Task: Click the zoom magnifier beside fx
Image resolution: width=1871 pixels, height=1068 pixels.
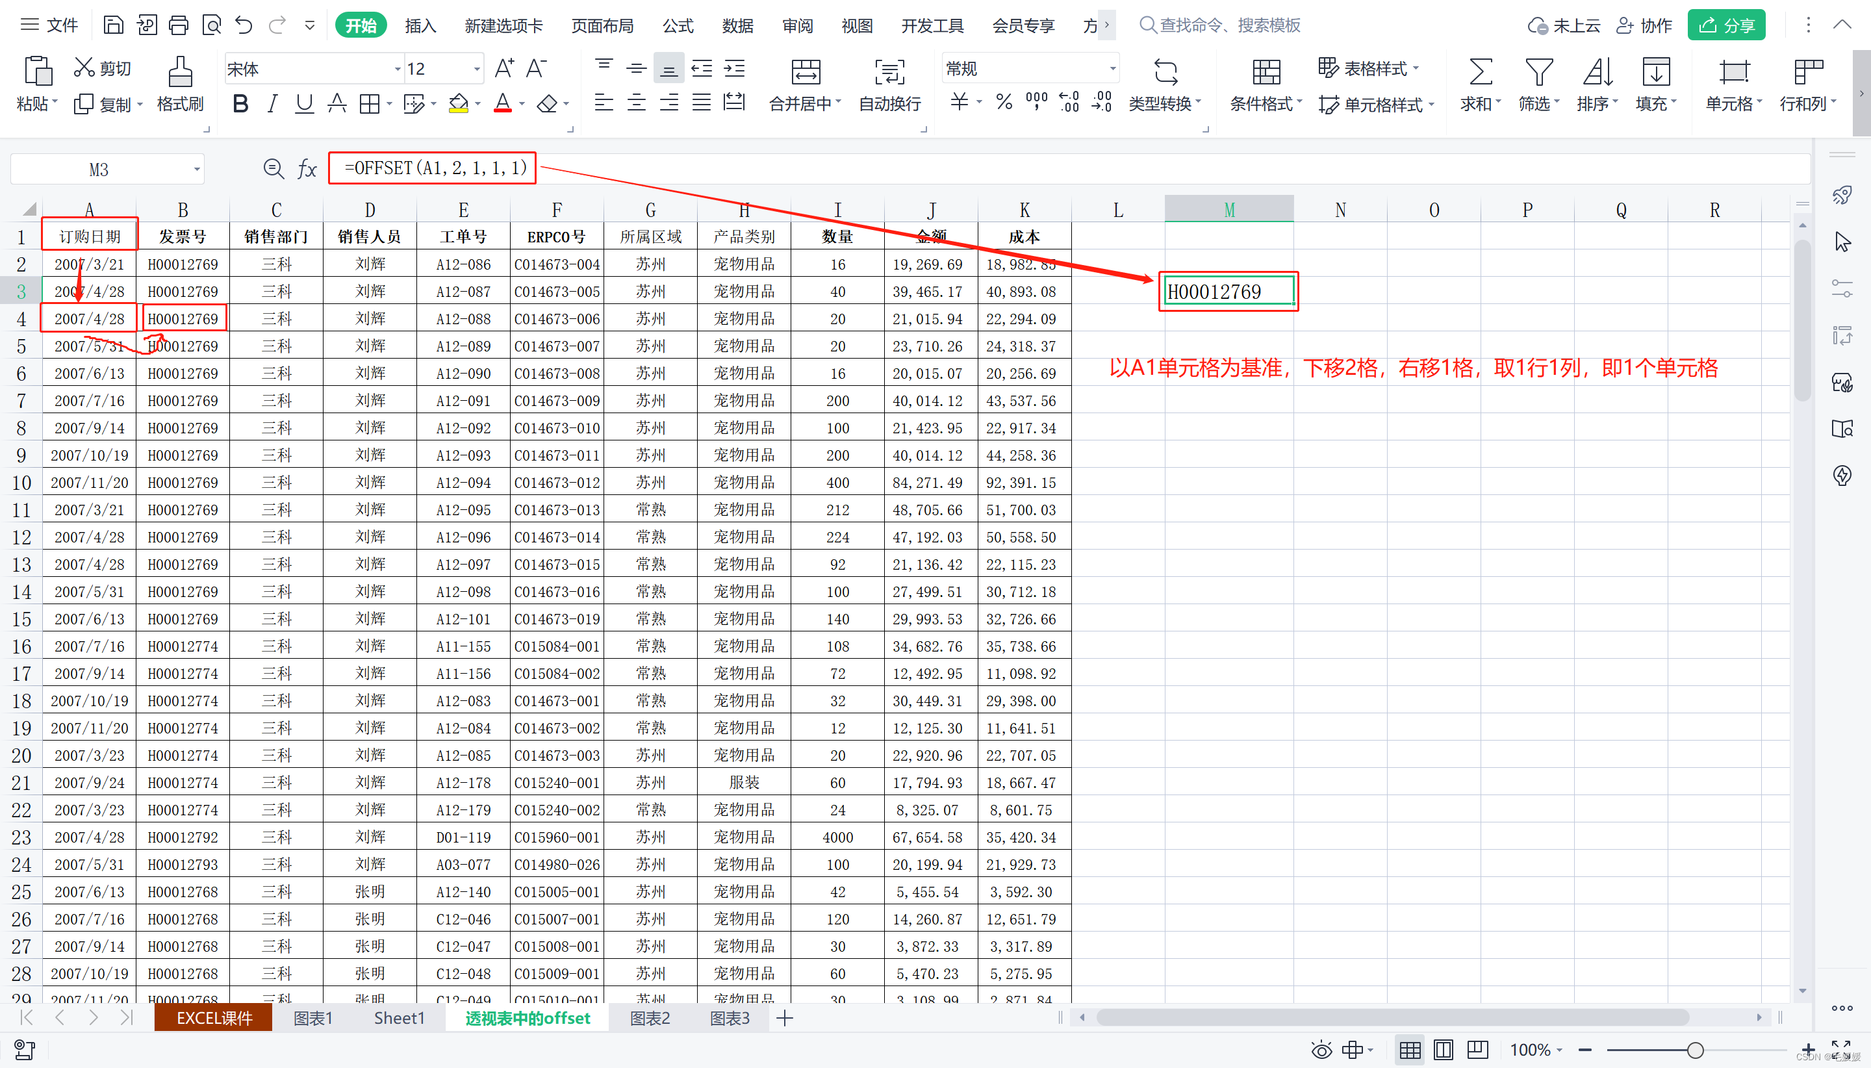Action: pyautogui.click(x=274, y=169)
